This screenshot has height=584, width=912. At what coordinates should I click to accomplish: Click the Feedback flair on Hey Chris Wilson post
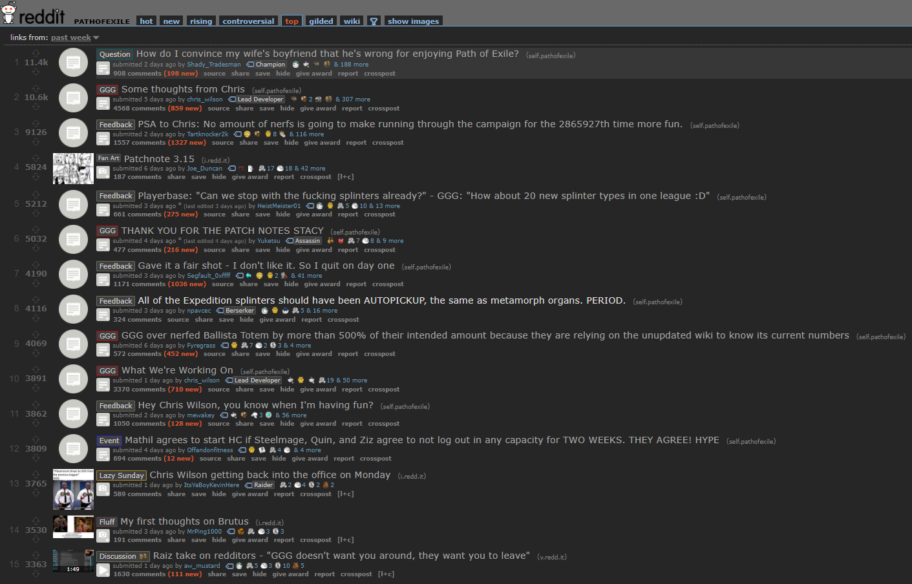[116, 406]
